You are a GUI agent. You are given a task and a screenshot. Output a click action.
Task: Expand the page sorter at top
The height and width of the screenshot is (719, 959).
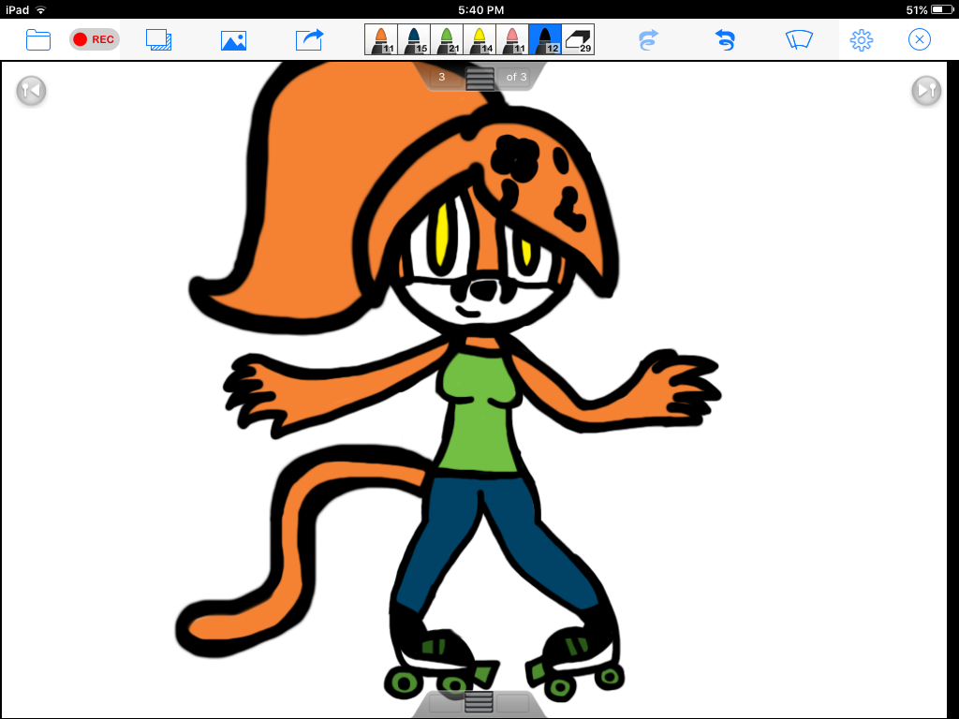tap(479, 78)
